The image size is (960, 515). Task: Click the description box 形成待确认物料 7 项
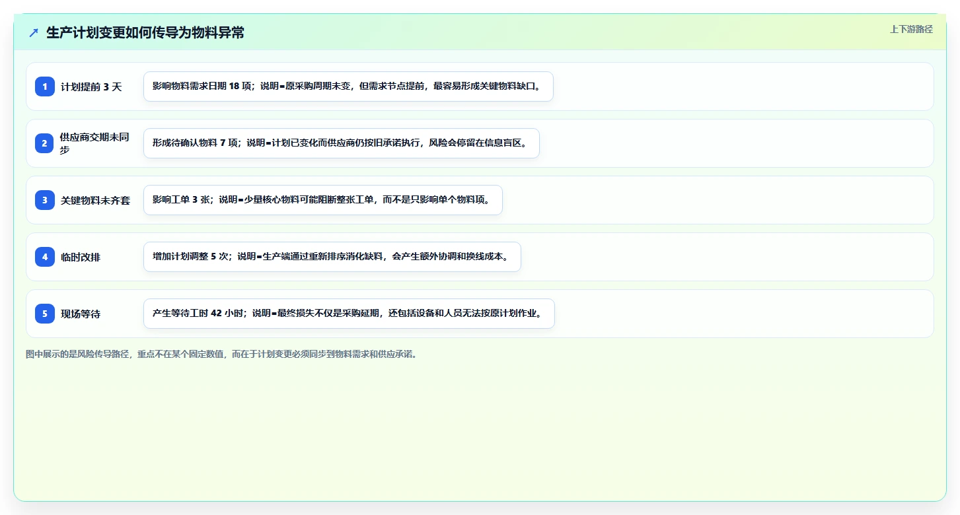[x=342, y=143]
